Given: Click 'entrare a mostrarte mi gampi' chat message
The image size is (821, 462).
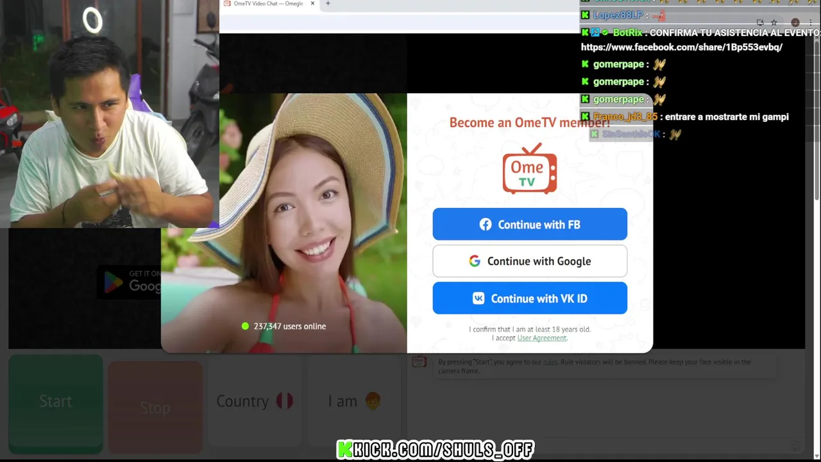Looking at the screenshot, I should click(727, 117).
